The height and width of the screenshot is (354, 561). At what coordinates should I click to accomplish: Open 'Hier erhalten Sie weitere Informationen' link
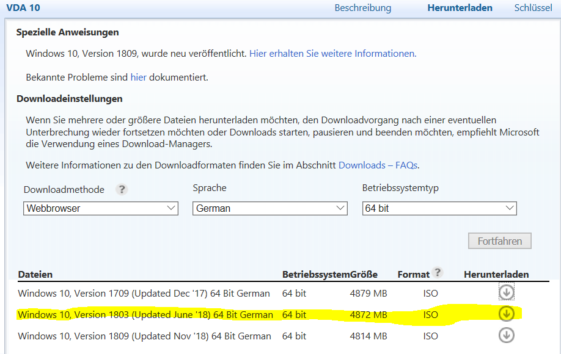[x=332, y=54]
